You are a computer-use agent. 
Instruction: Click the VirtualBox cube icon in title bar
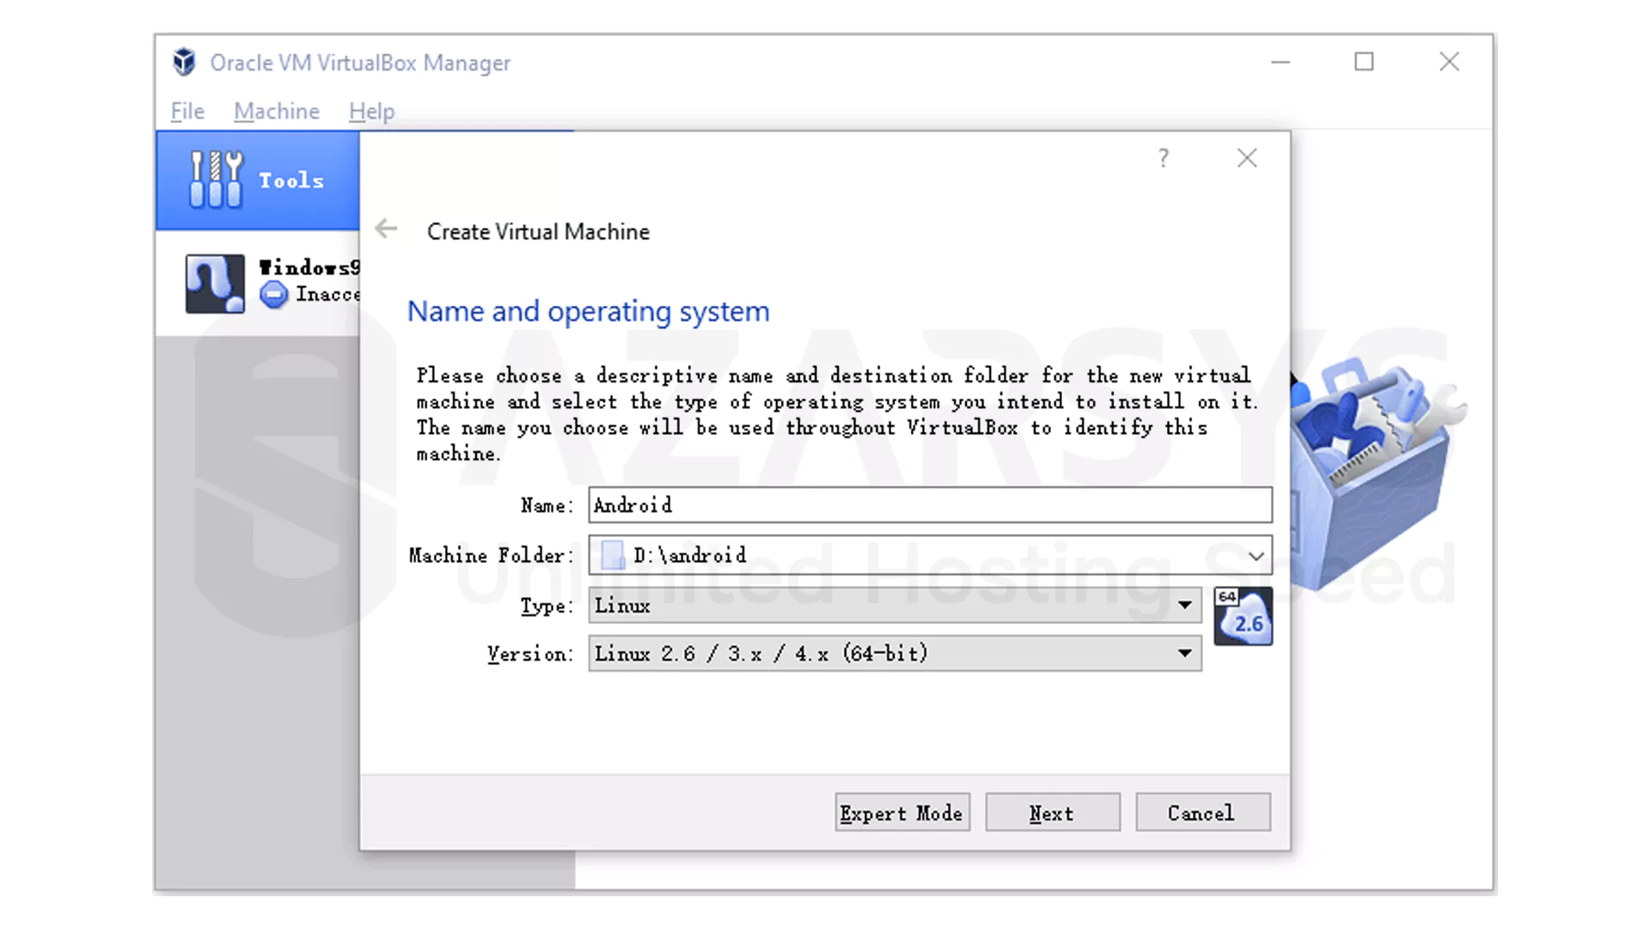pyautogui.click(x=184, y=62)
